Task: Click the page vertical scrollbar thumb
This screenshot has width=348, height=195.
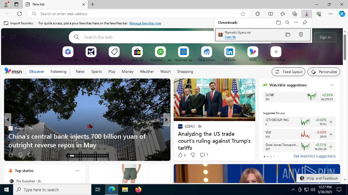Action: click(x=345, y=47)
